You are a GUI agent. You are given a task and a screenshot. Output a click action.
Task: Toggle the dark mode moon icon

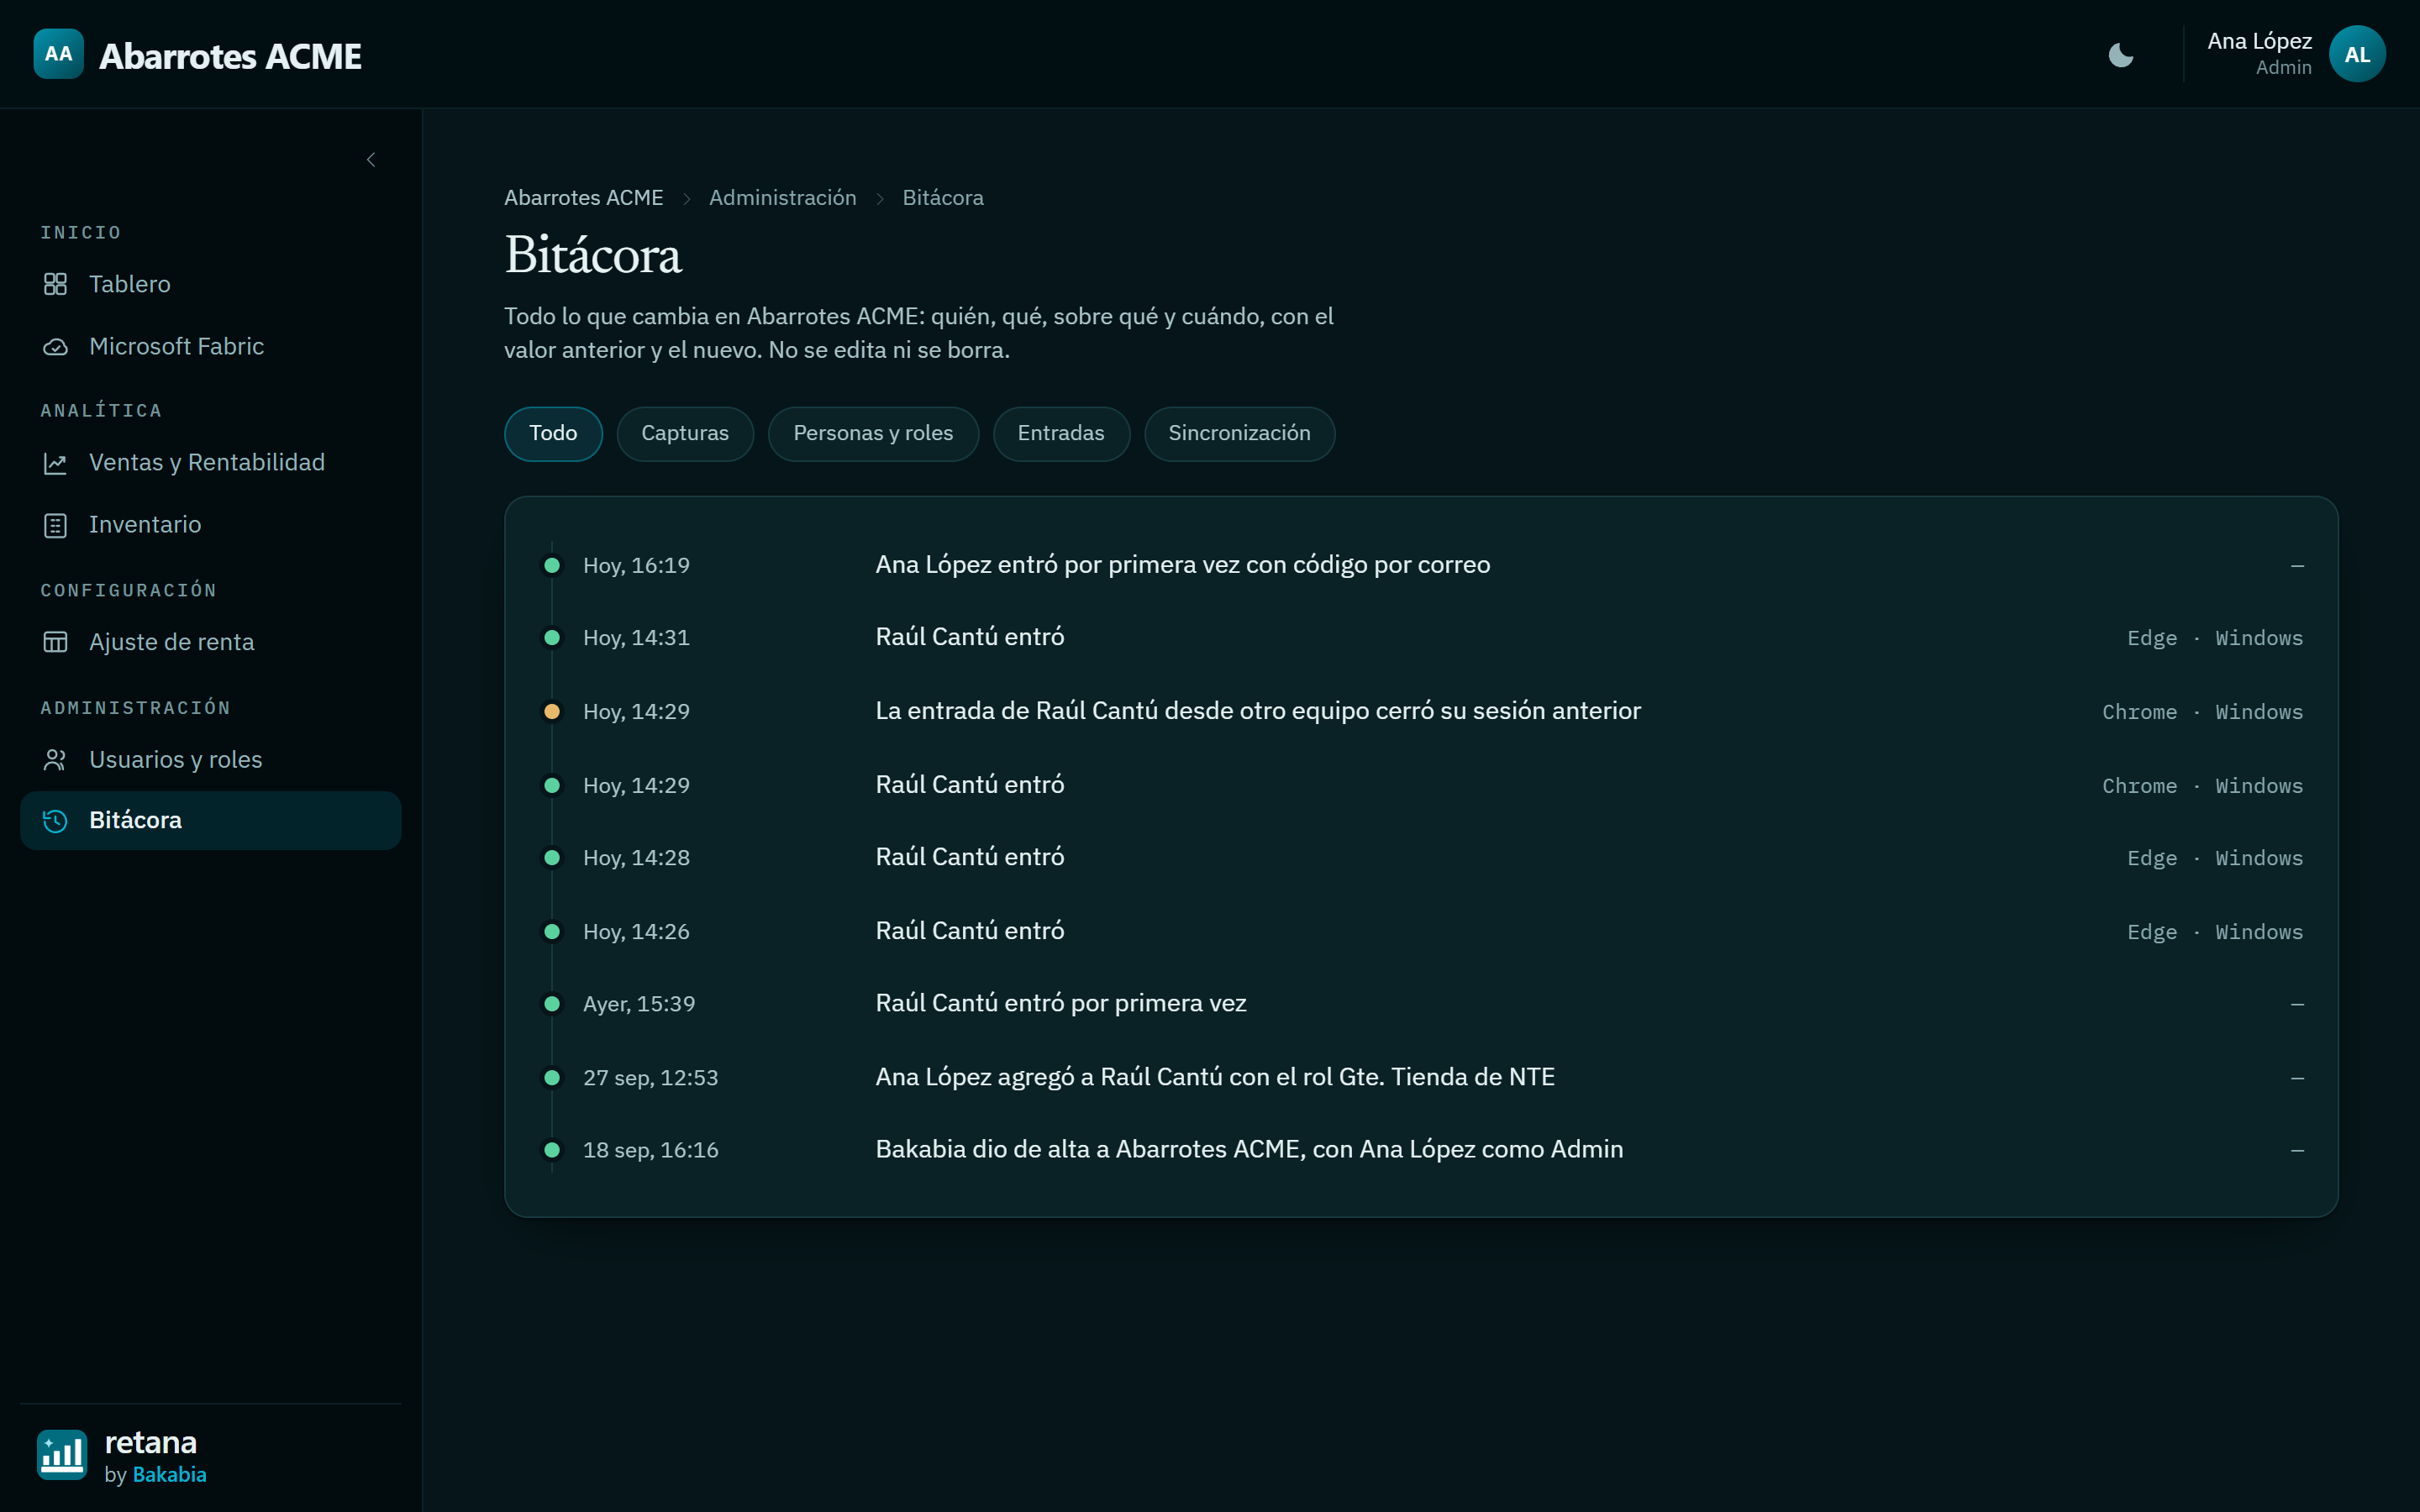(2120, 55)
